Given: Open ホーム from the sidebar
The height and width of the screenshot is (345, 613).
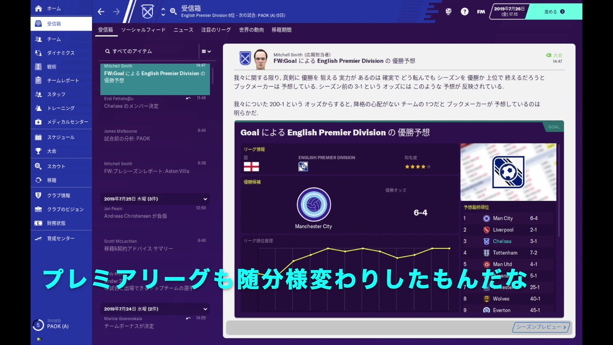Looking at the screenshot, I should tap(61, 9).
